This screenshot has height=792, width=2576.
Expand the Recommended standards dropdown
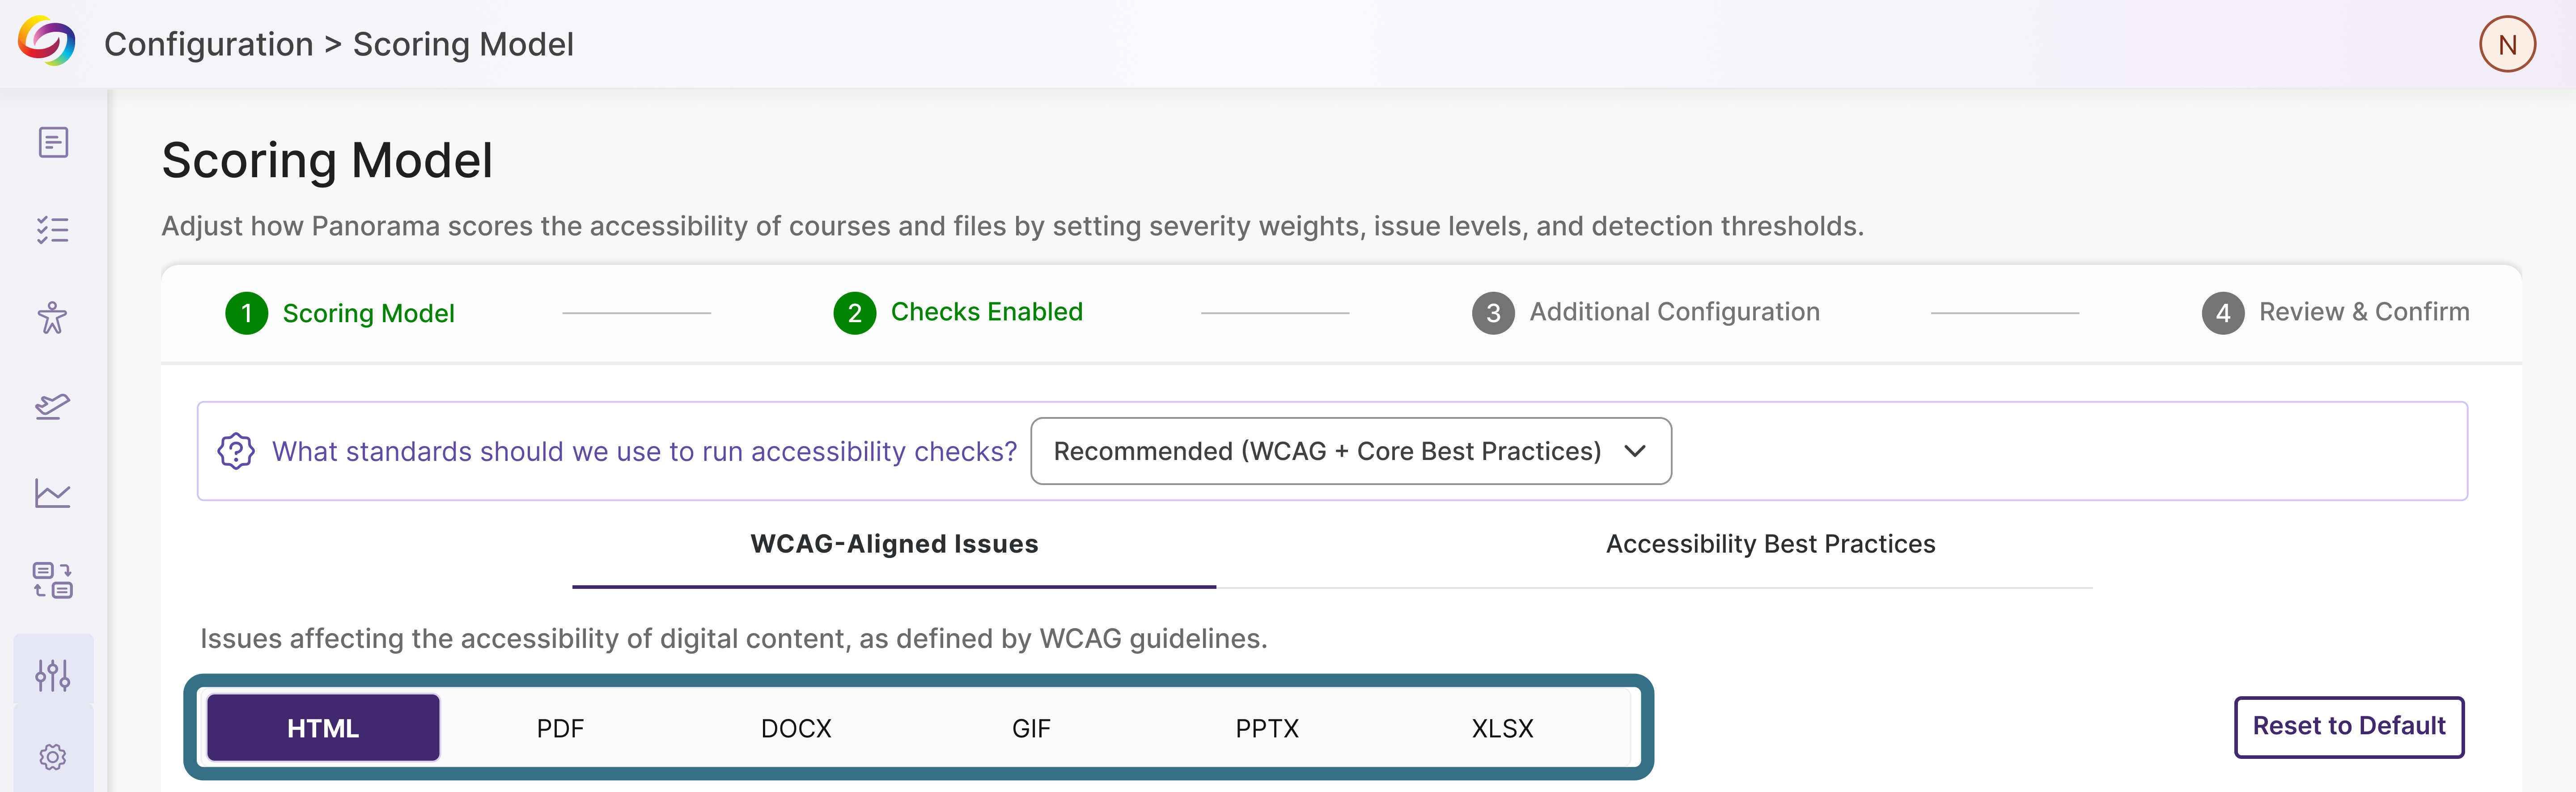pos(1351,451)
